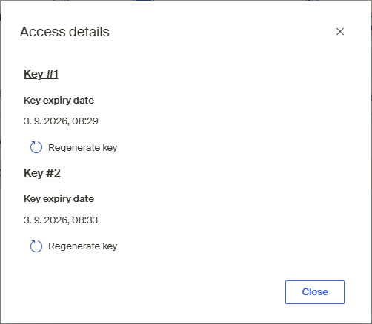Click the word 'key' in Key #2's Regenerate label
The height and width of the screenshot is (324, 372).
click(x=110, y=246)
